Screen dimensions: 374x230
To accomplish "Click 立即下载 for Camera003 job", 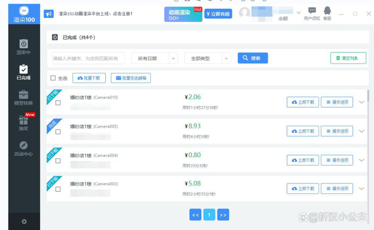I will [303, 189].
